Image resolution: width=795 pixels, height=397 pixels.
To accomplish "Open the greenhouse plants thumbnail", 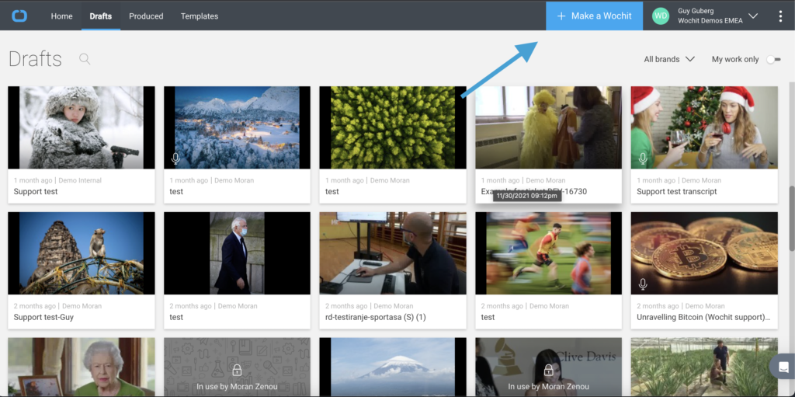I will click(704, 367).
